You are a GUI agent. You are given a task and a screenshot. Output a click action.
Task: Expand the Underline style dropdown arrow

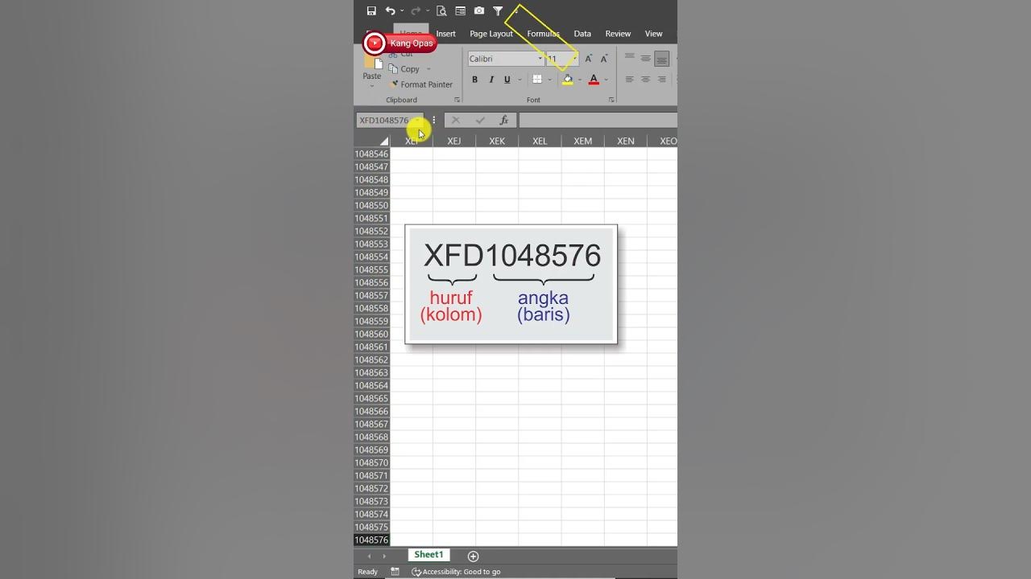[x=520, y=80]
